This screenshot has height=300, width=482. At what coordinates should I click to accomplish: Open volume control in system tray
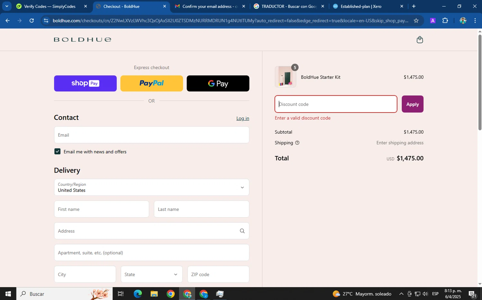coord(425,294)
